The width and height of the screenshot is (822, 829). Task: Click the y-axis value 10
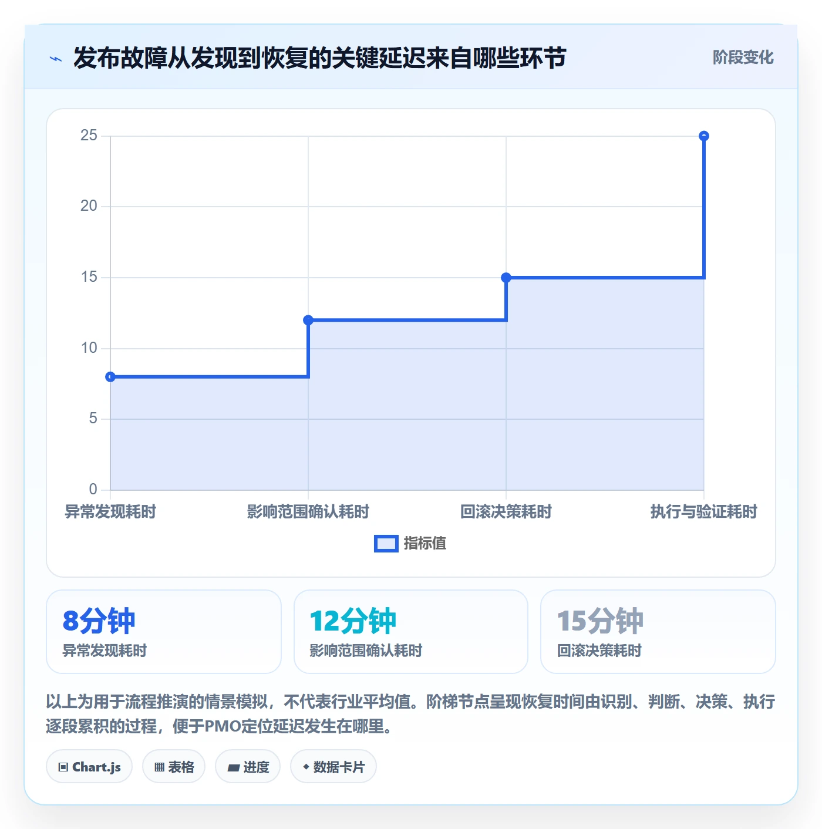[89, 348]
